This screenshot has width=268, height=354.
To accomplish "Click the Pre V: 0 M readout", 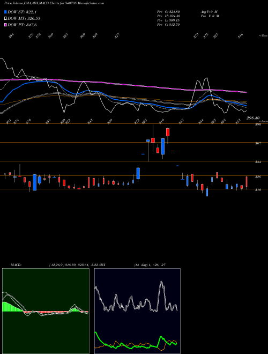I will (x=210, y=16).
